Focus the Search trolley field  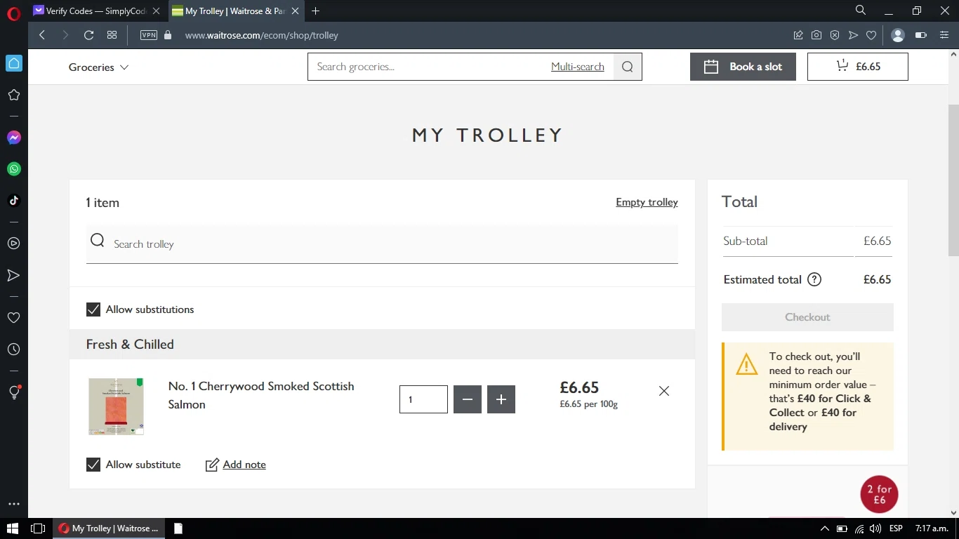pos(382,244)
